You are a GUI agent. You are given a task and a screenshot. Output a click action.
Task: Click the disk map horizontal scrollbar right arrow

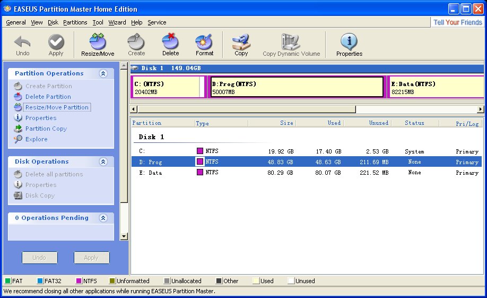pyautogui.click(x=481, y=109)
